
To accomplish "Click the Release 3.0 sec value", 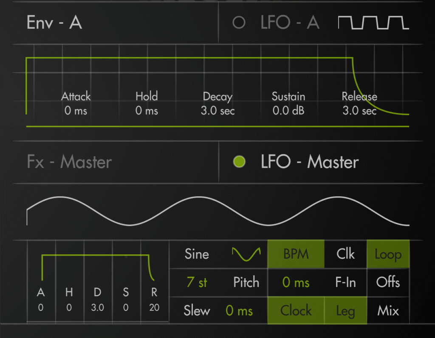I will 359,111.
